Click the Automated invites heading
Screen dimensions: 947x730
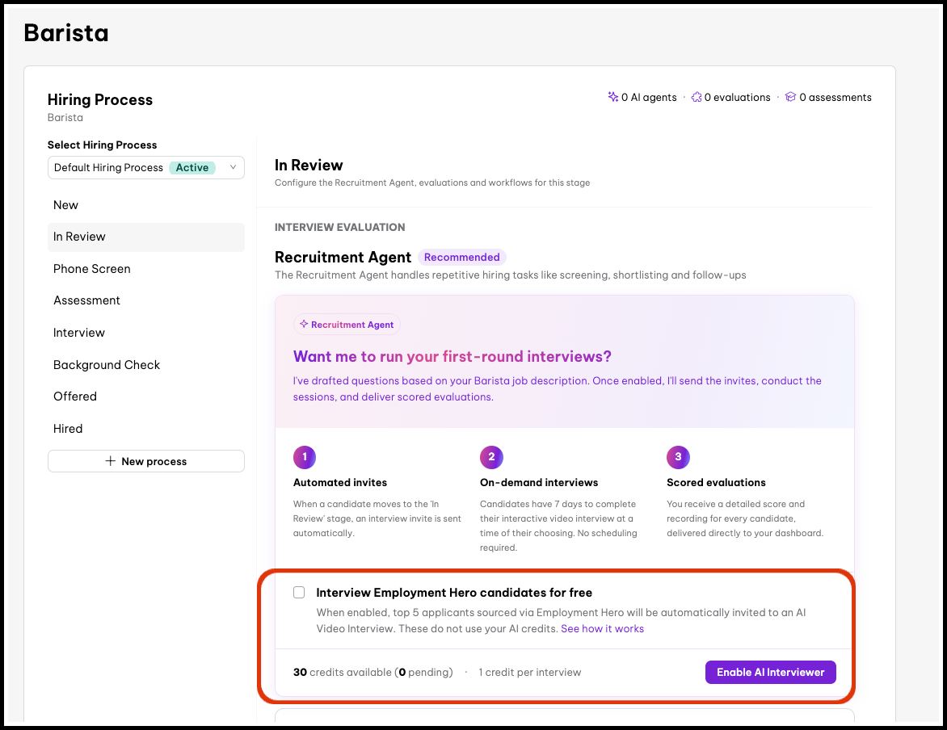coord(340,482)
